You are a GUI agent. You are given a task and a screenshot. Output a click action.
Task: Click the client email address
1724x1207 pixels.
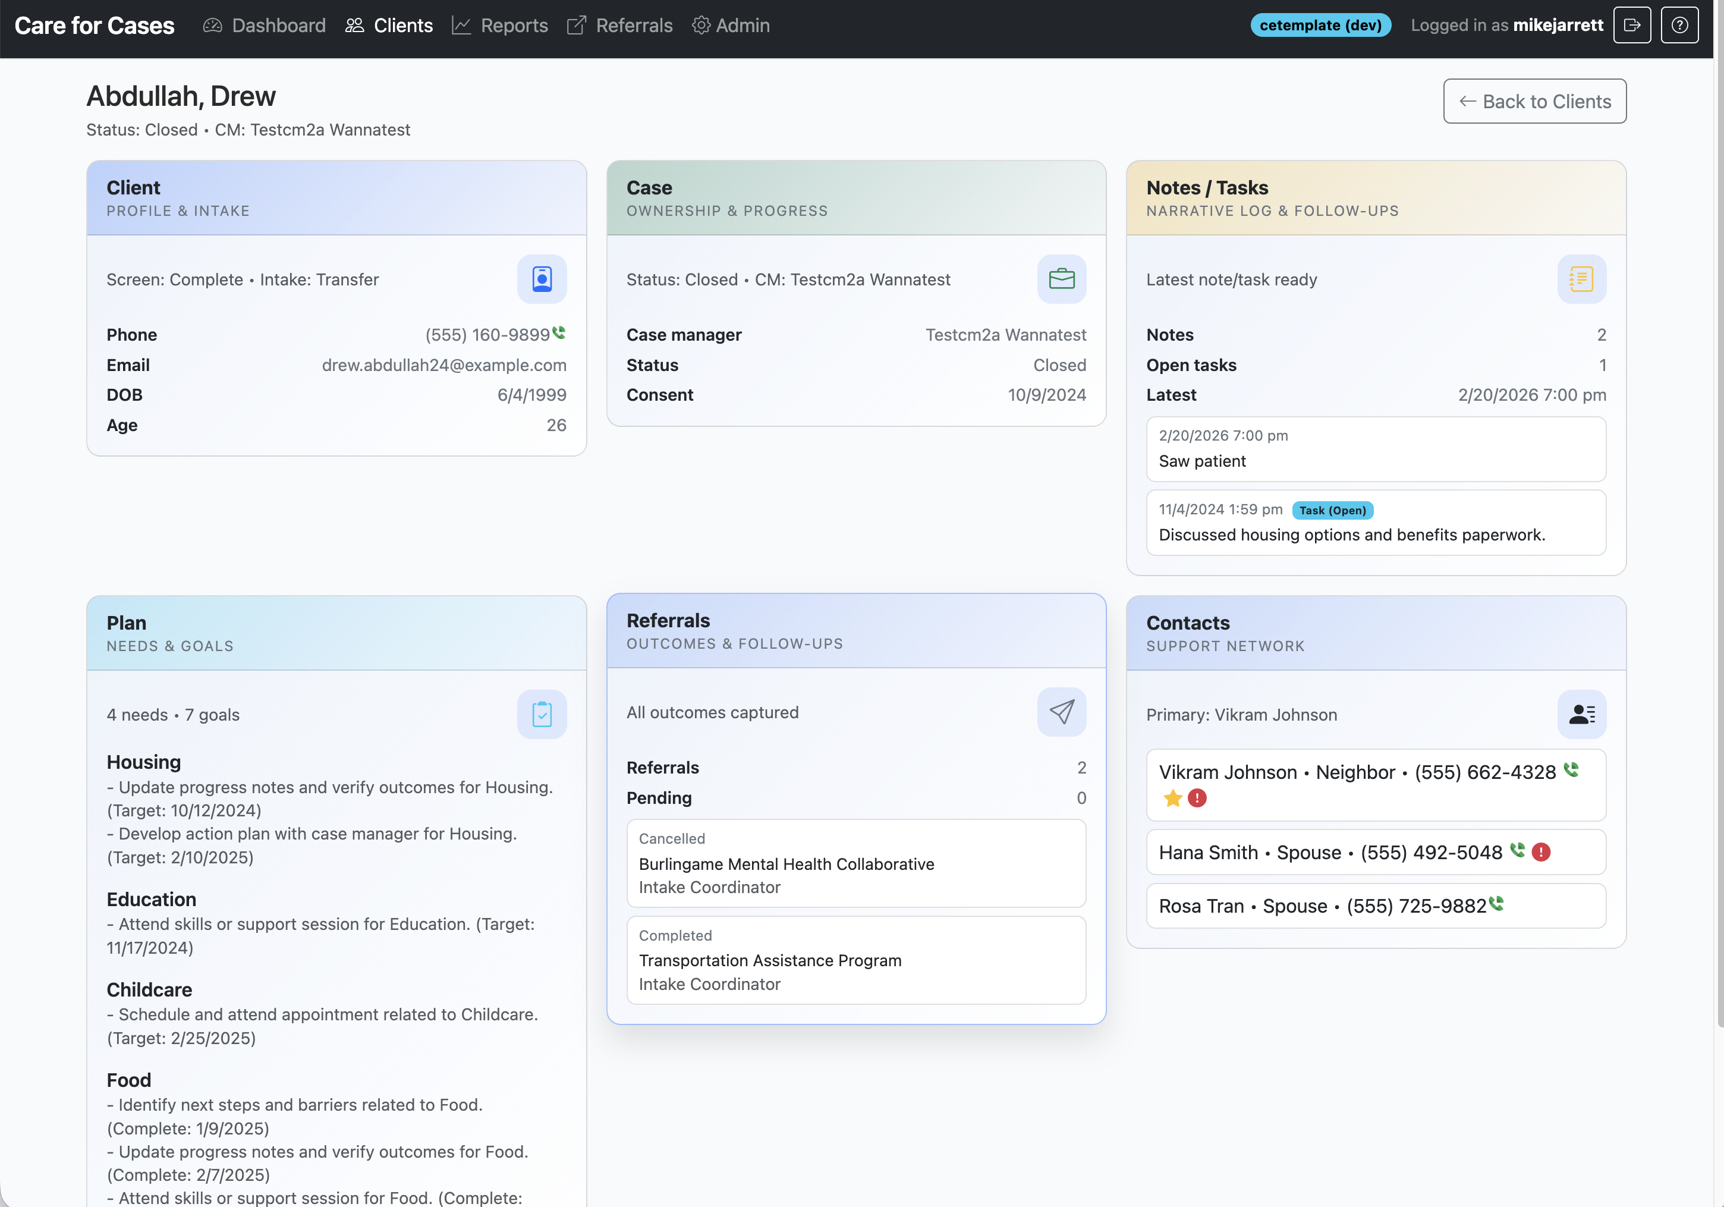(x=443, y=365)
